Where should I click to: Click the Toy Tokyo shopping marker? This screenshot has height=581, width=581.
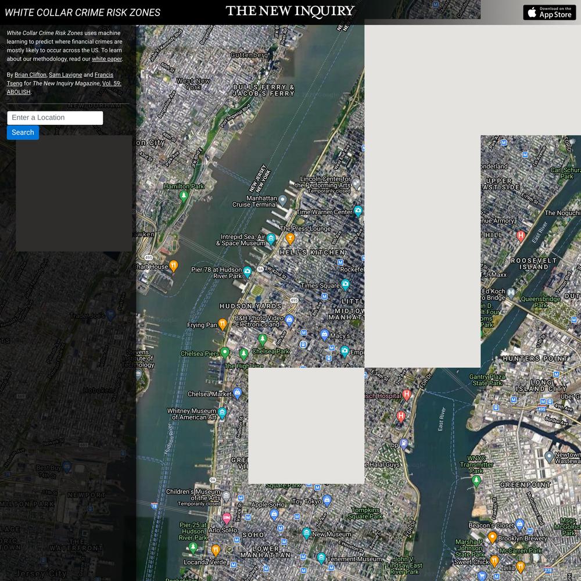(x=327, y=501)
